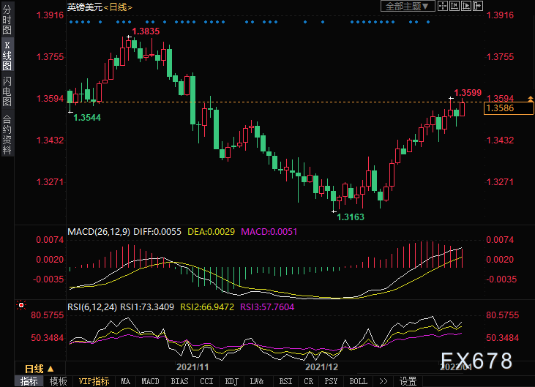This screenshot has width=535, height=387.
Task: Select the VIP指标 tab
Action: pos(93,381)
